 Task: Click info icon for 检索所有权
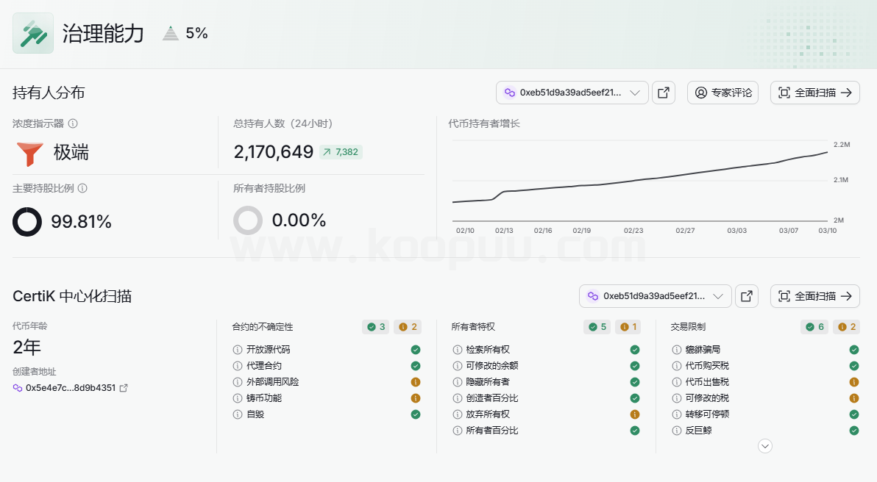457,350
